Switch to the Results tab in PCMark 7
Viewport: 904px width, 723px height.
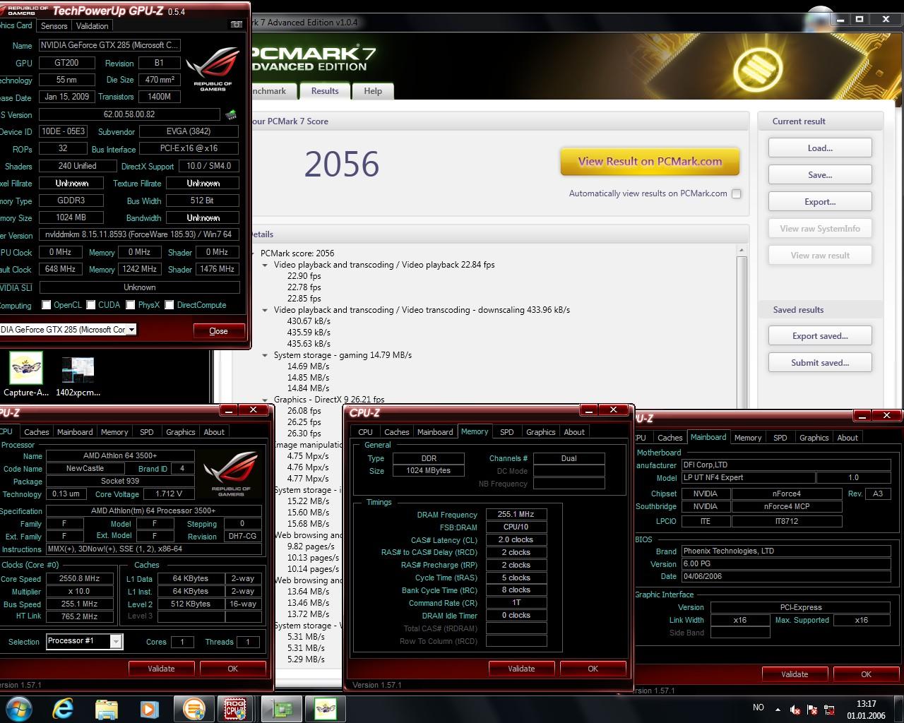coord(325,91)
